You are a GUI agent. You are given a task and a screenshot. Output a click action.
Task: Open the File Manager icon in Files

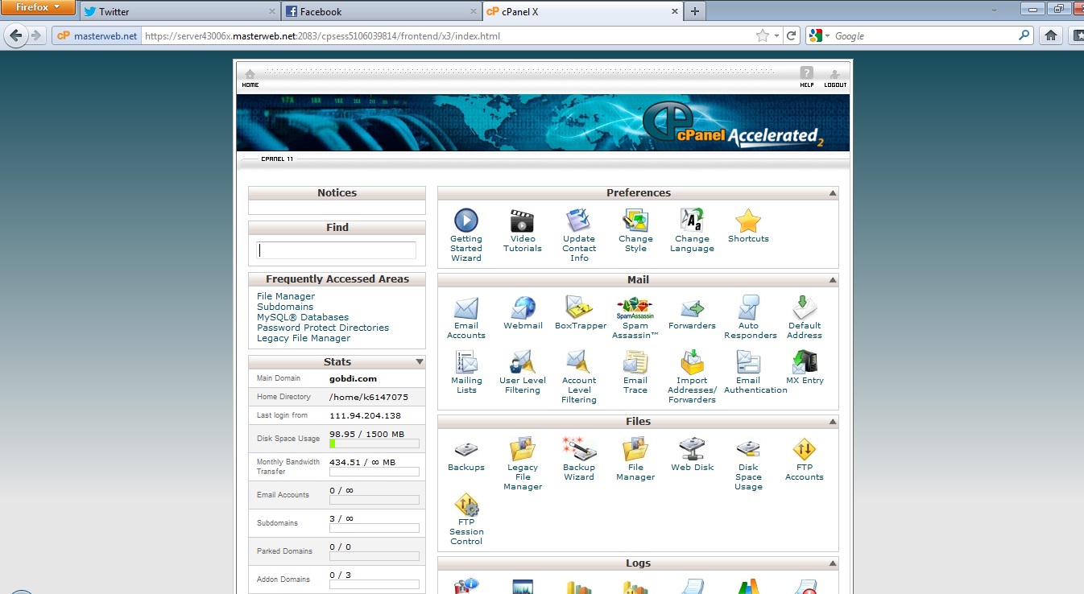pos(635,450)
